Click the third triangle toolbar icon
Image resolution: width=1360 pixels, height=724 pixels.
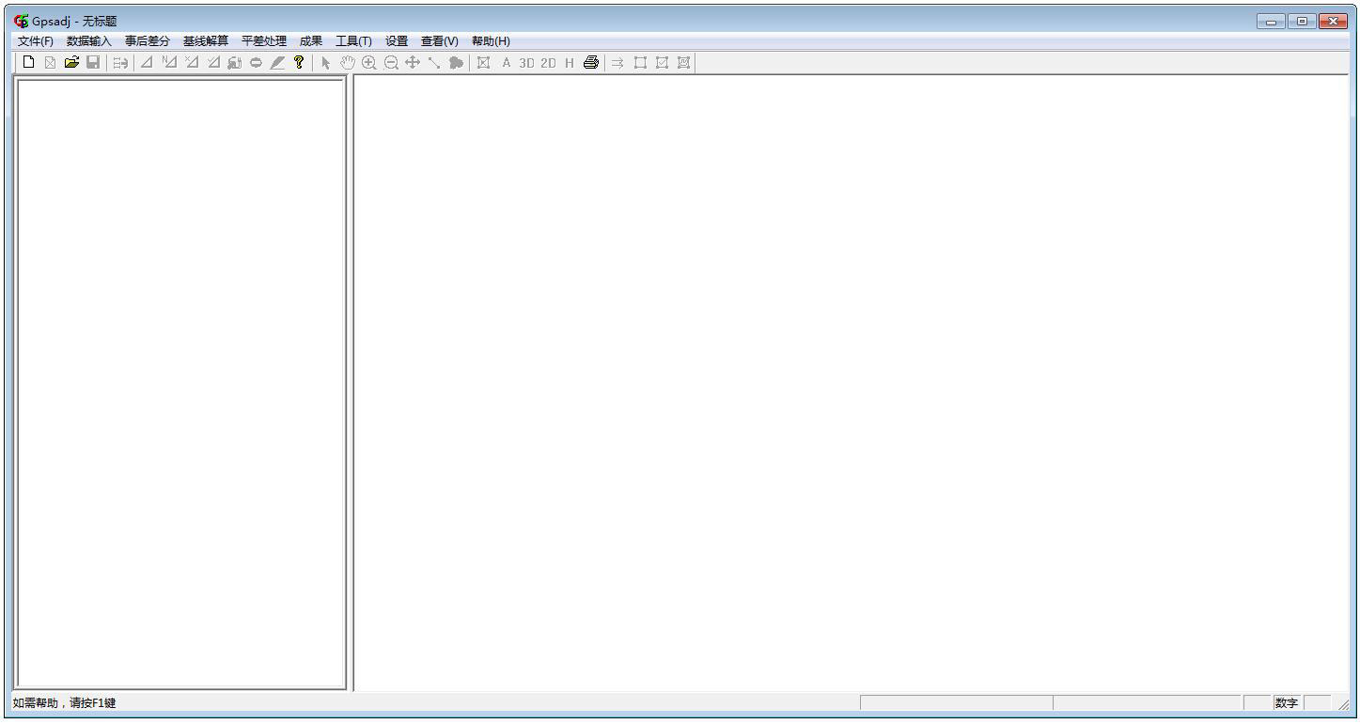coord(191,63)
